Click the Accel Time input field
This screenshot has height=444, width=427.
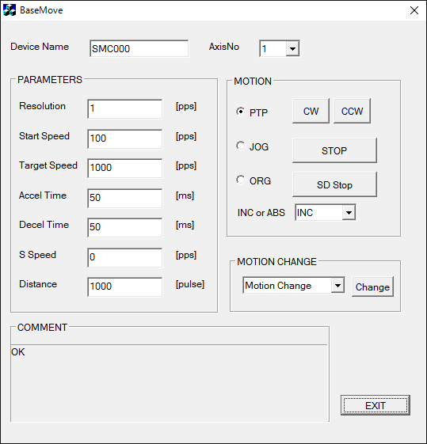(125, 198)
